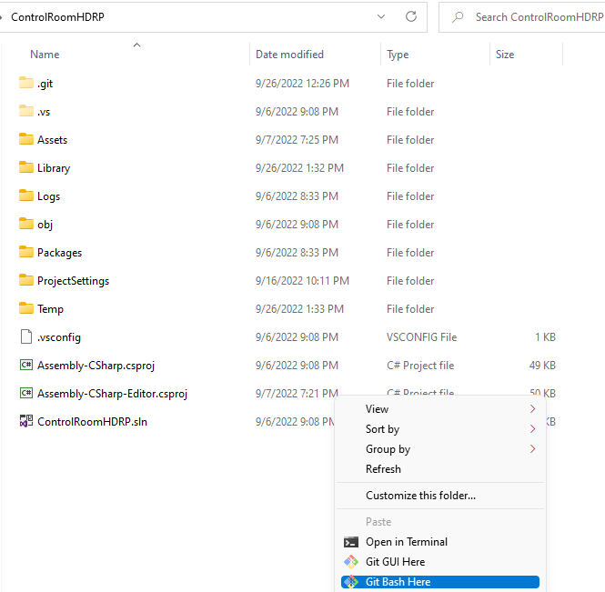Select the Packages folder name

(60, 253)
